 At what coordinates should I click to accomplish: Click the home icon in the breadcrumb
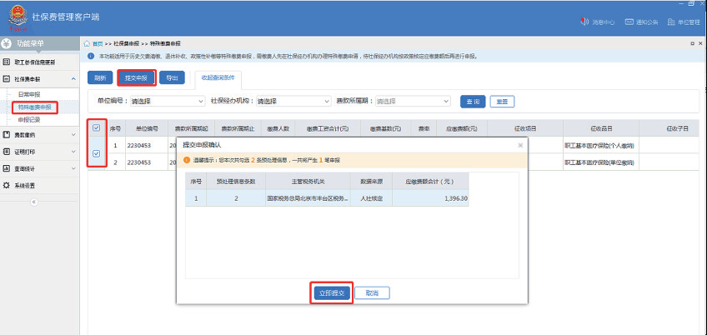pyautogui.click(x=88, y=43)
